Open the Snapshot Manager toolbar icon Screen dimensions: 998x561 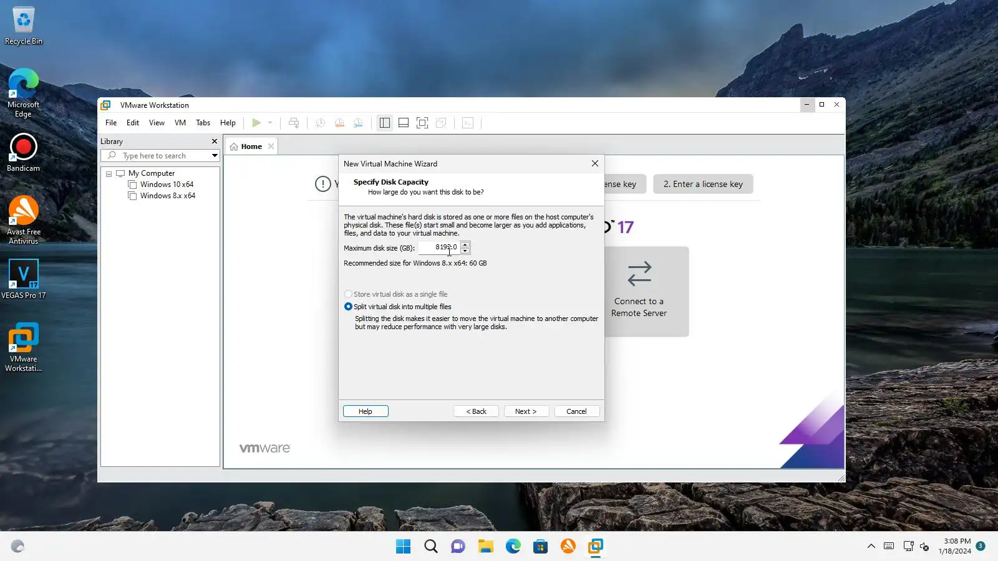click(x=358, y=123)
